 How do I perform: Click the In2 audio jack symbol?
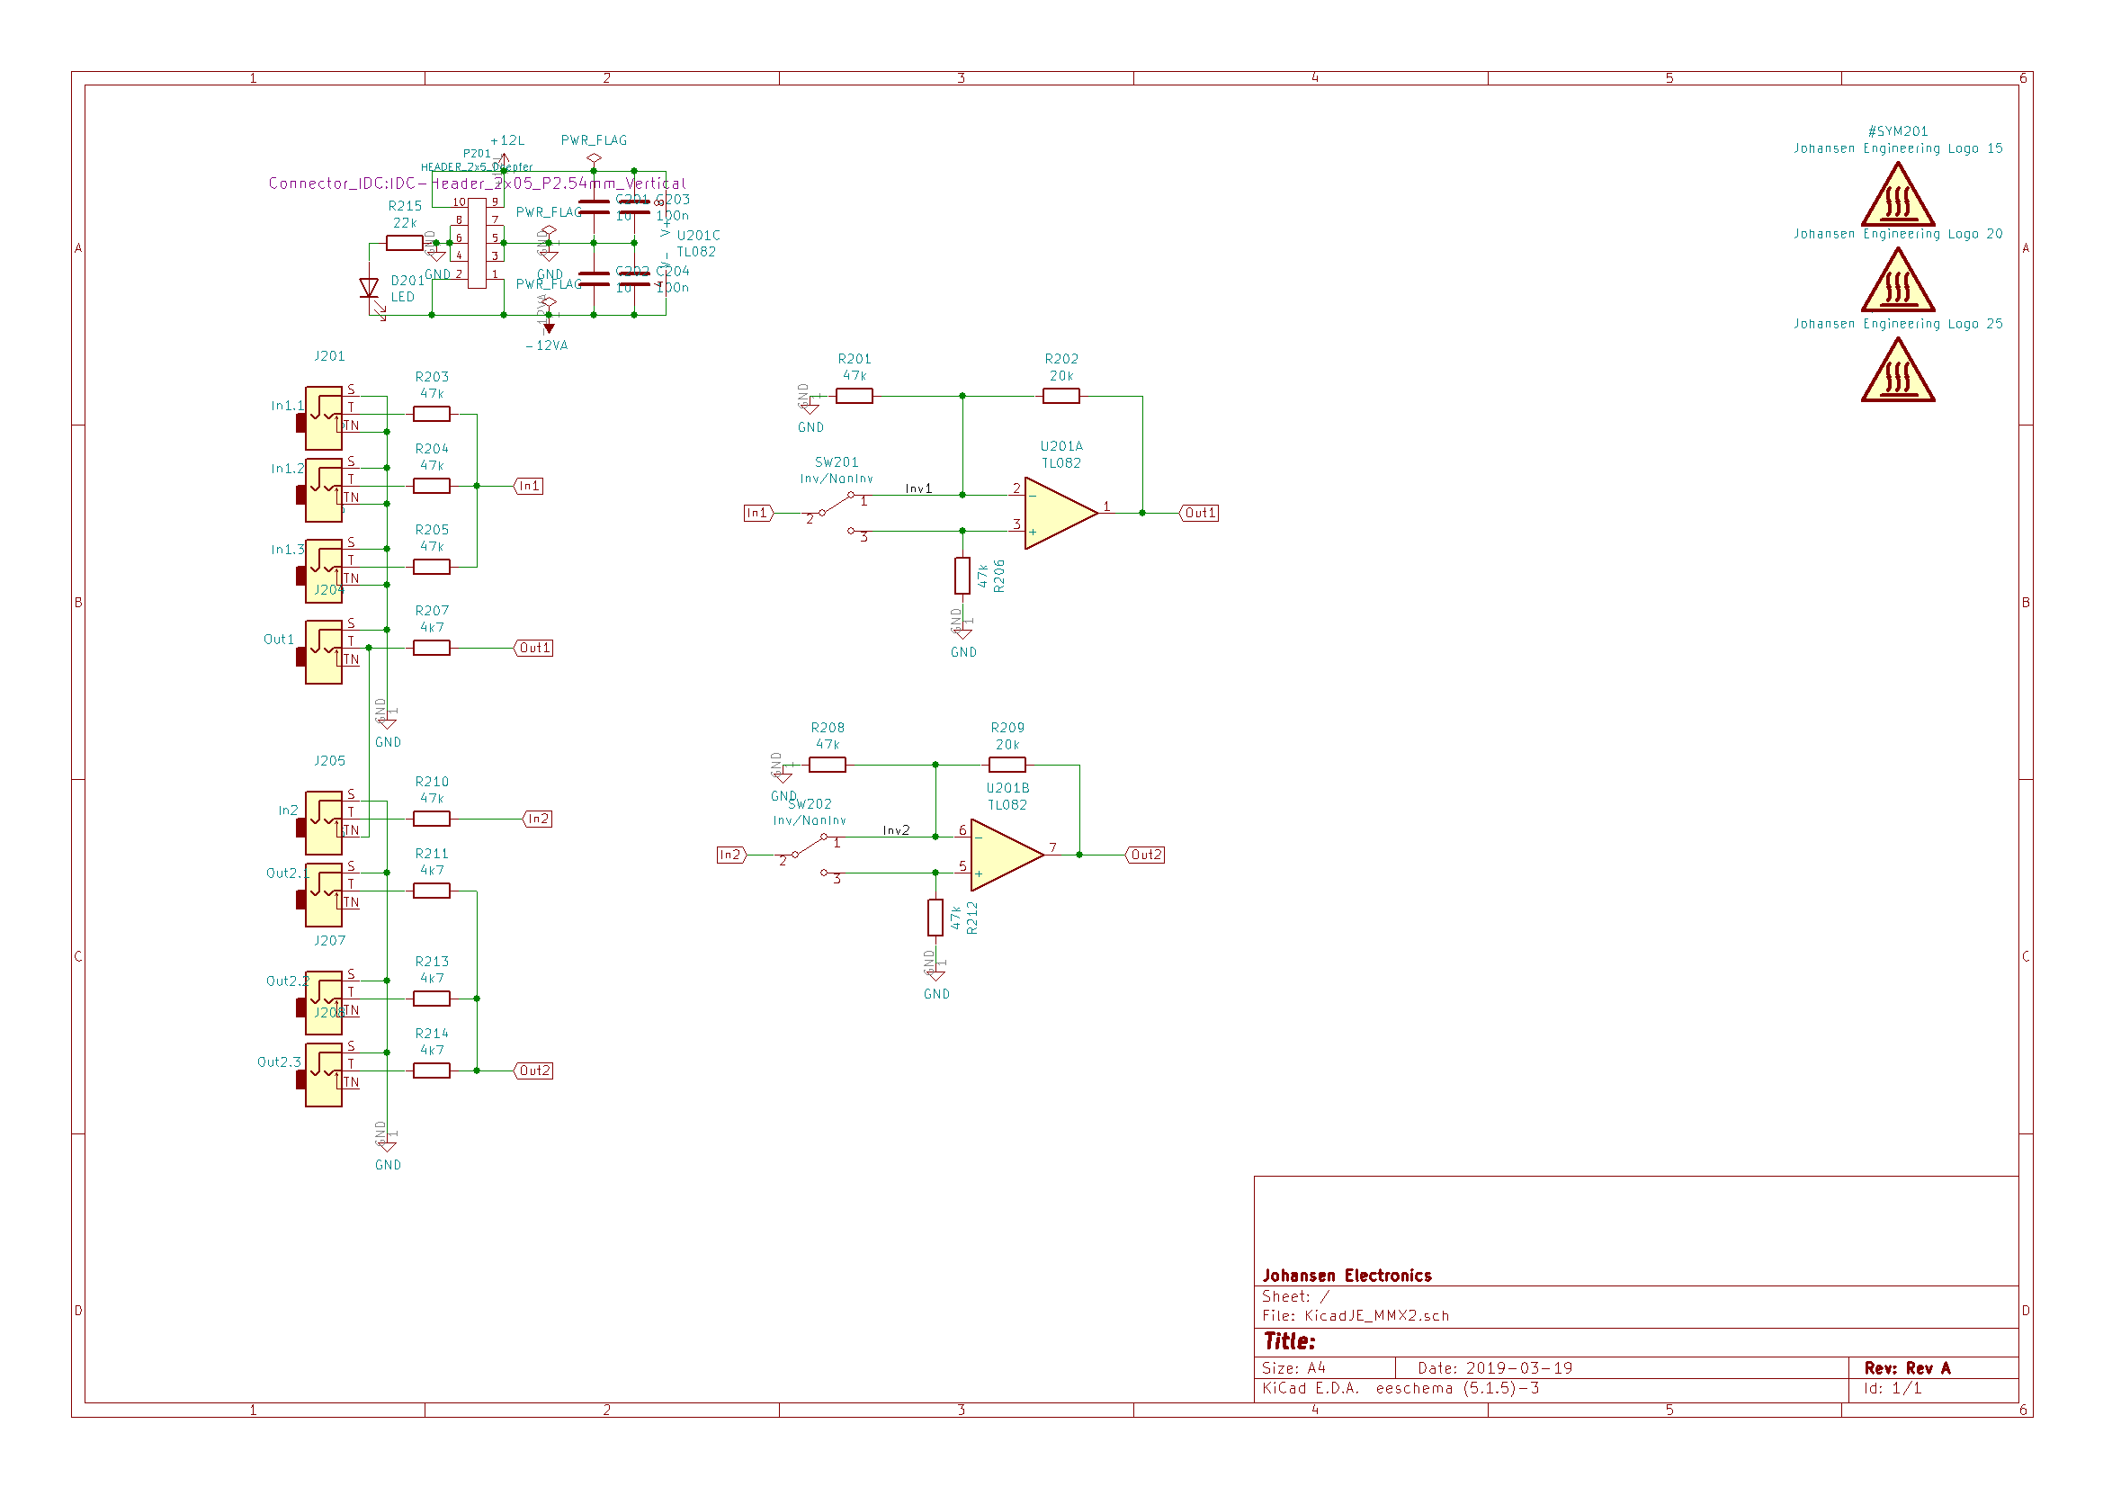(x=323, y=823)
